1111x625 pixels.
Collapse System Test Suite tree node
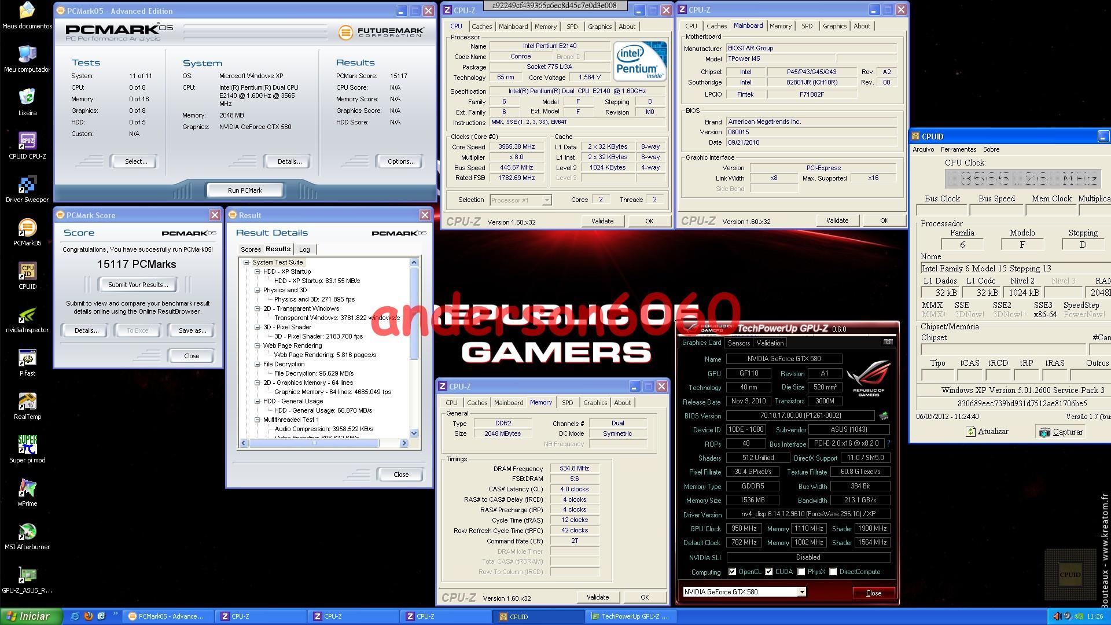pyautogui.click(x=247, y=262)
